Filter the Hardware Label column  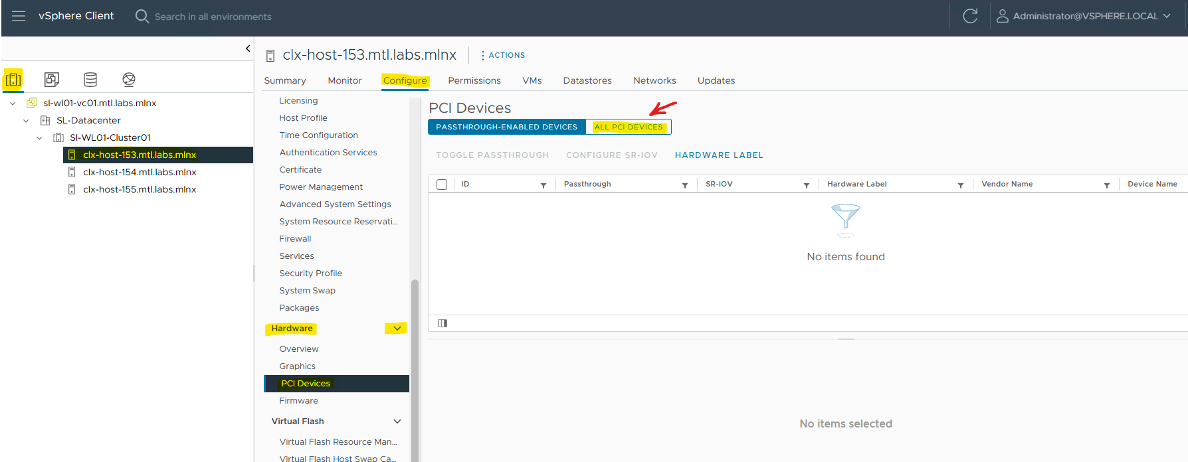pos(961,185)
